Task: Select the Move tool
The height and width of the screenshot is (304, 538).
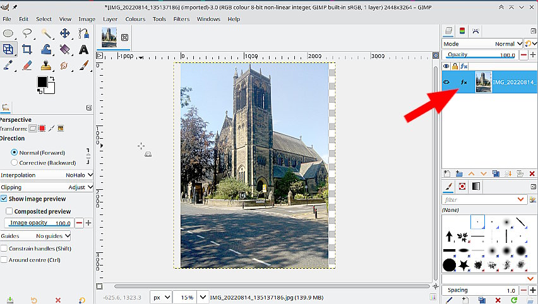Action: 64,33
